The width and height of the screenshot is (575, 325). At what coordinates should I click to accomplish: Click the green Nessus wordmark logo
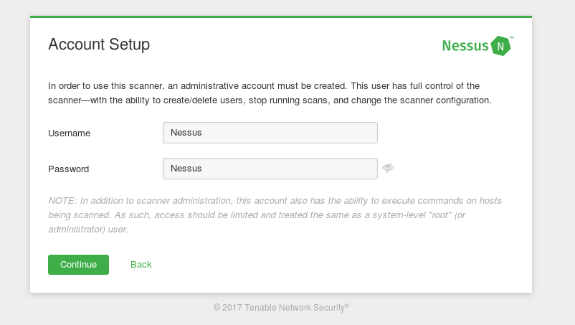click(465, 46)
